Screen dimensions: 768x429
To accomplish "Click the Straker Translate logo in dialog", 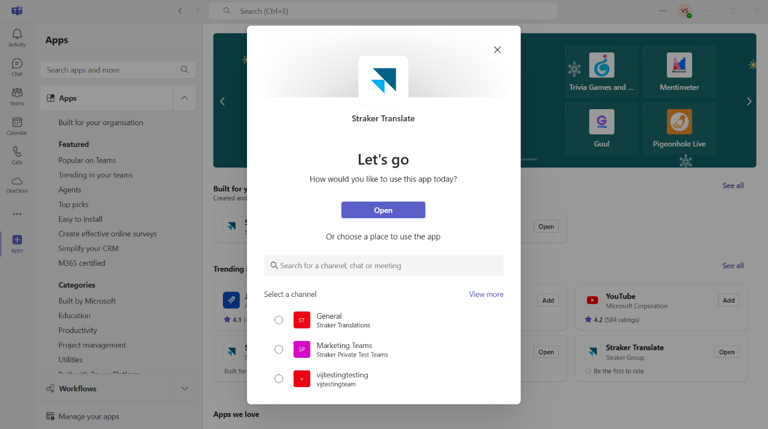I will click(x=383, y=80).
